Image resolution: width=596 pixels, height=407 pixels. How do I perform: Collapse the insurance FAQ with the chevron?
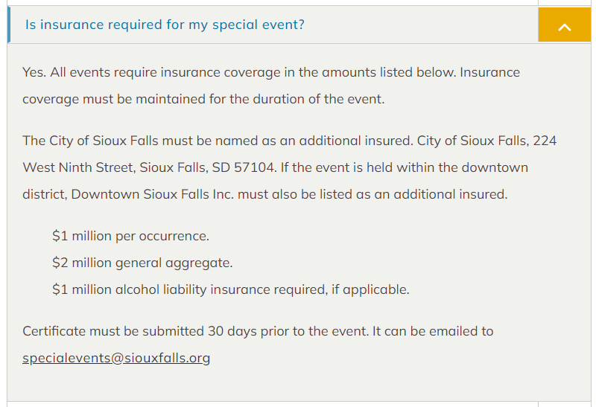point(564,25)
